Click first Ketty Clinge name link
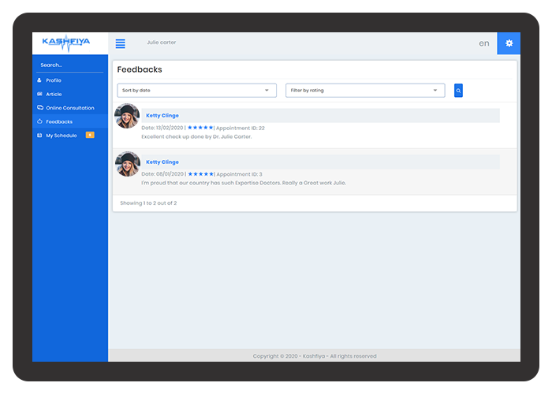Screen dimensions: 552x394 [162, 116]
